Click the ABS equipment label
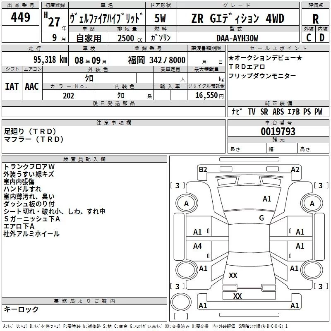Screen dimensions: 331x331 point(278,112)
